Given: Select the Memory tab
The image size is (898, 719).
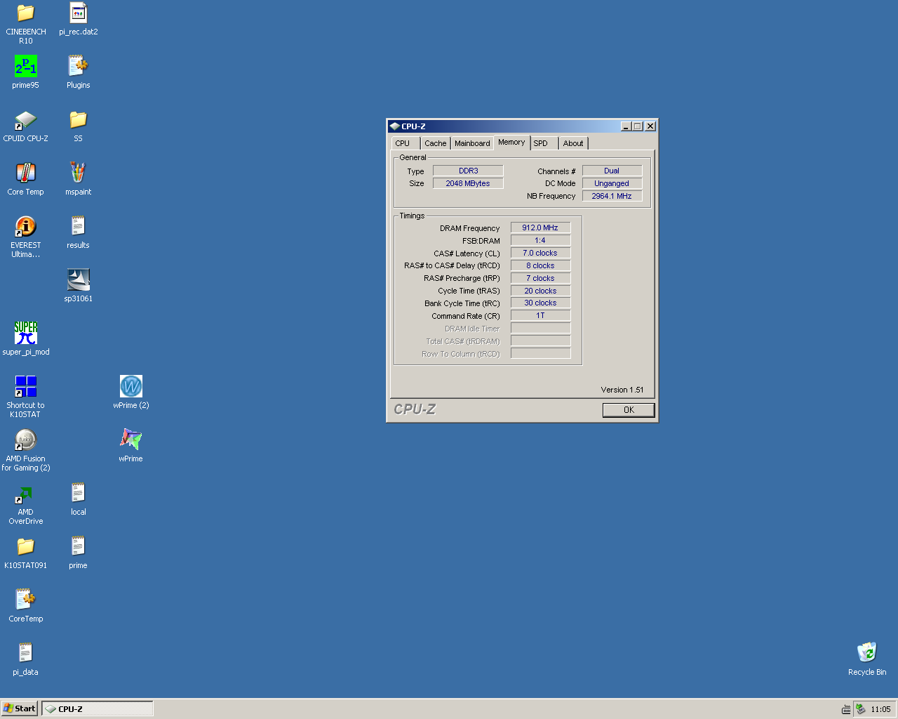Looking at the screenshot, I should click(x=511, y=142).
